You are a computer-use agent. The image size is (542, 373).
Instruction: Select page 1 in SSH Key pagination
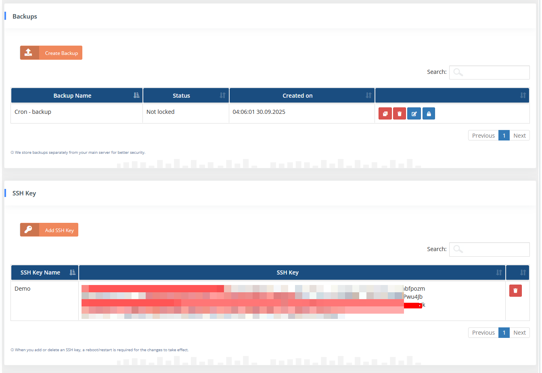(504, 333)
